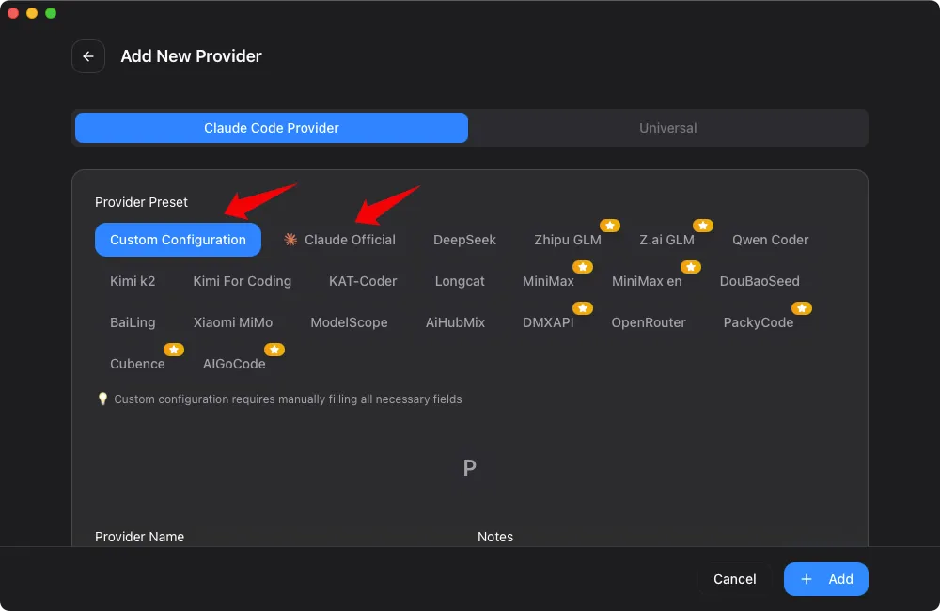Click the star badge on Cubence
This screenshot has height=611, width=940.
(174, 350)
